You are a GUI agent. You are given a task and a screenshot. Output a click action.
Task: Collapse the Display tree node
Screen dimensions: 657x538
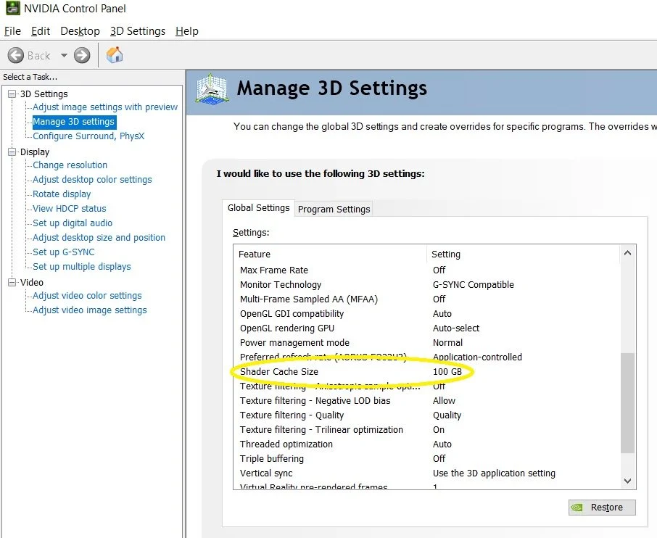(x=12, y=152)
